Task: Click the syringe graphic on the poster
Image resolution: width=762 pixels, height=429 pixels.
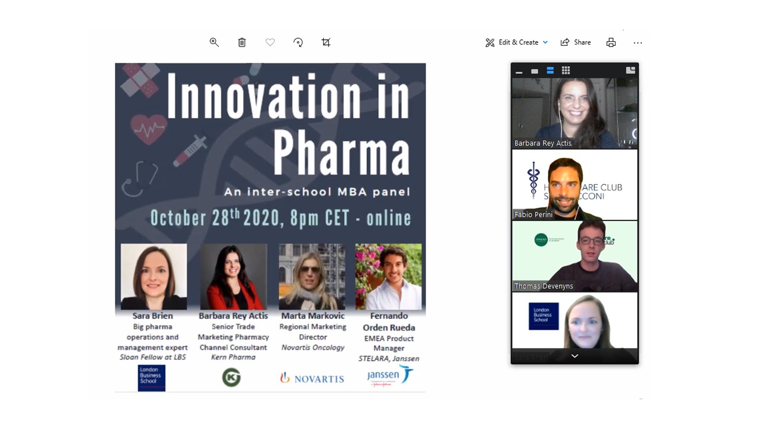Action: (190, 150)
